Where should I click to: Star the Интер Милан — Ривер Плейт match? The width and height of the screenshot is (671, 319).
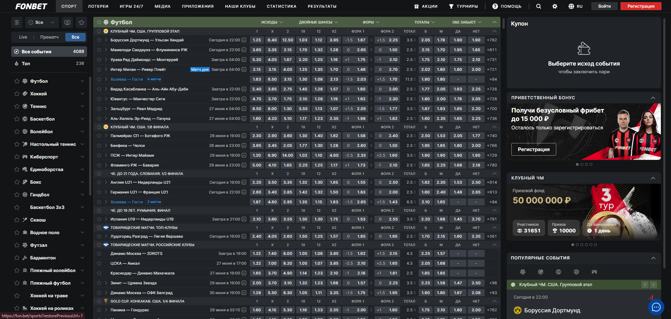[99, 69]
